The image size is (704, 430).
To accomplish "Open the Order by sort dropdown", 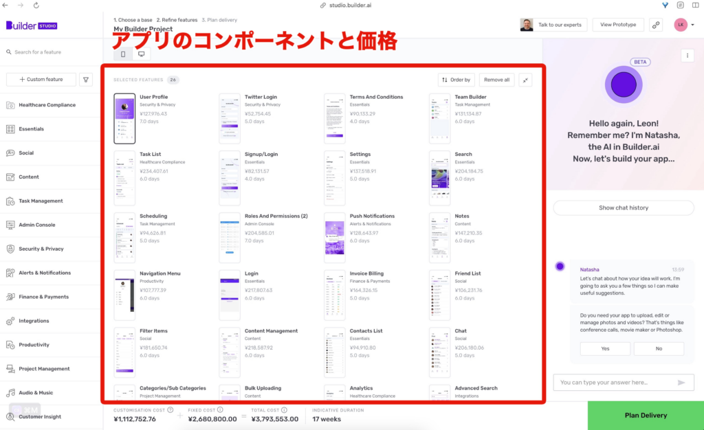I will tap(456, 80).
